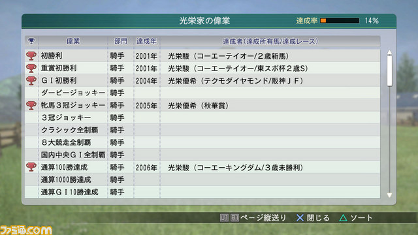Viewport: 418px width, 235px height.
Task: Click the L1 button icon for page scrolling
Action: [224, 218]
